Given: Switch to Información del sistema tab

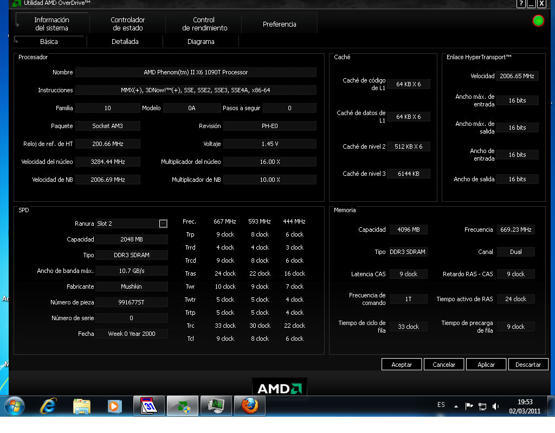Looking at the screenshot, I should coord(51,24).
